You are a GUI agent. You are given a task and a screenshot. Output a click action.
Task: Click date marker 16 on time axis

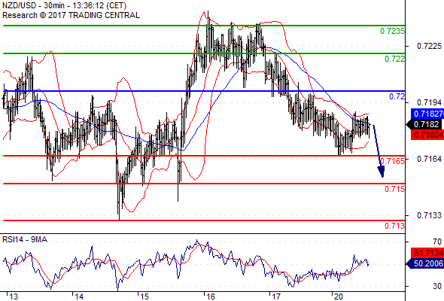tap(211, 296)
